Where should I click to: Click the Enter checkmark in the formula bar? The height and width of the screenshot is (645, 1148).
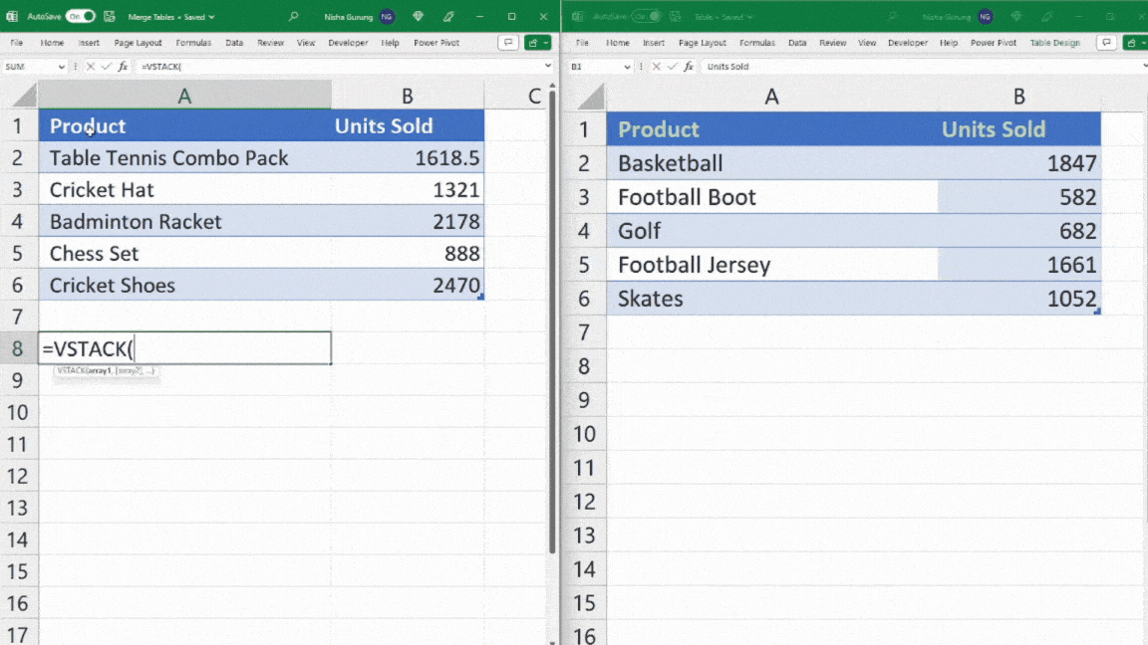(106, 66)
